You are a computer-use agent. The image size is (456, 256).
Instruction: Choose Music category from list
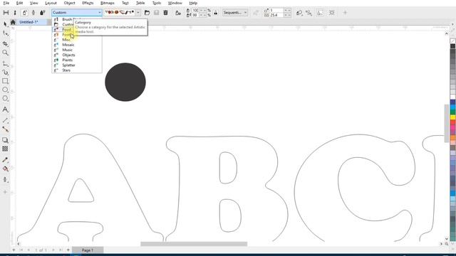[77, 50]
